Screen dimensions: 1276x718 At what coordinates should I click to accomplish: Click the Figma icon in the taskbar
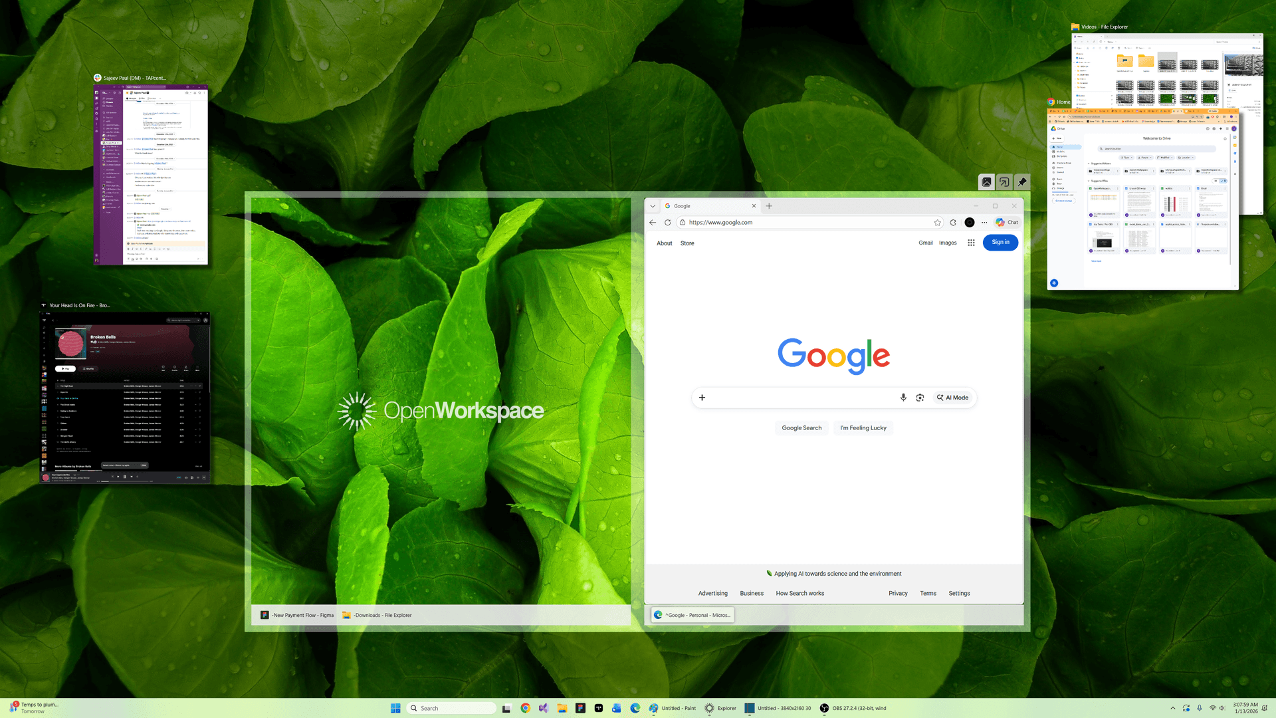pos(580,708)
